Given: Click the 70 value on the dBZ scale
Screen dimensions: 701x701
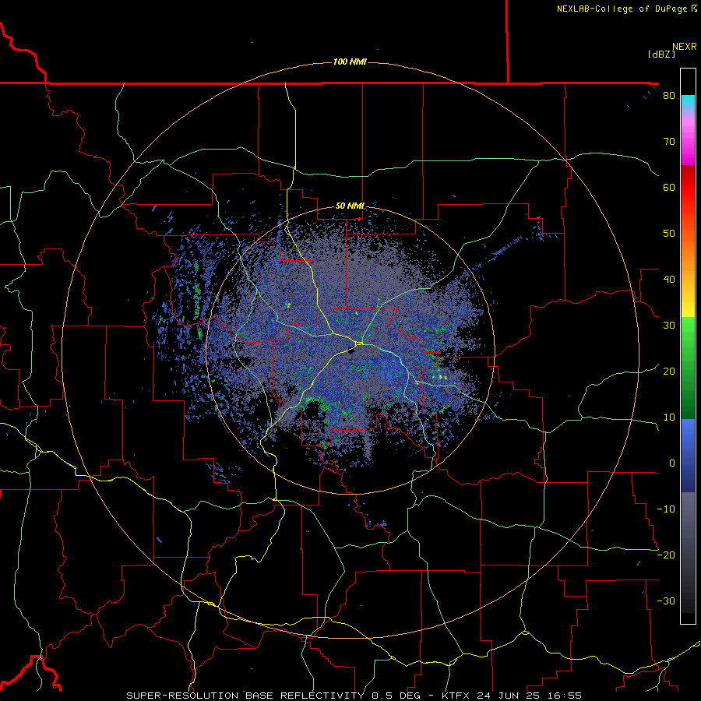Looking at the screenshot, I should click(669, 142).
